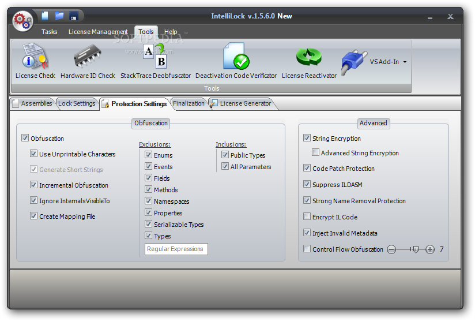
Task: Switch to the Finalization tab
Action: point(189,103)
